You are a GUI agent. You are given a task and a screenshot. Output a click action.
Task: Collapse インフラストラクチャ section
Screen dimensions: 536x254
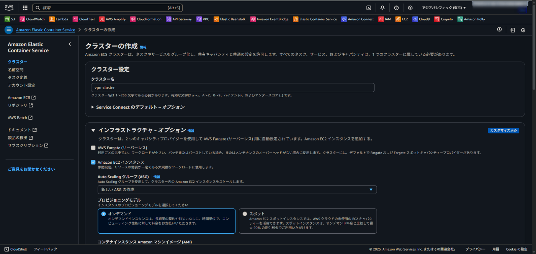(93, 130)
